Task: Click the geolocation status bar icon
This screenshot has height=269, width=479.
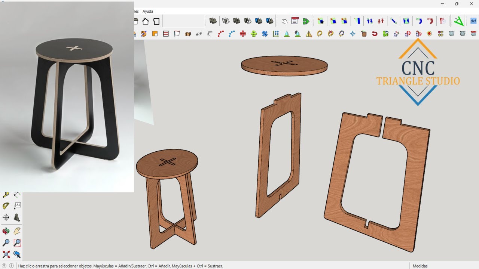Action: pyautogui.click(x=4, y=266)
